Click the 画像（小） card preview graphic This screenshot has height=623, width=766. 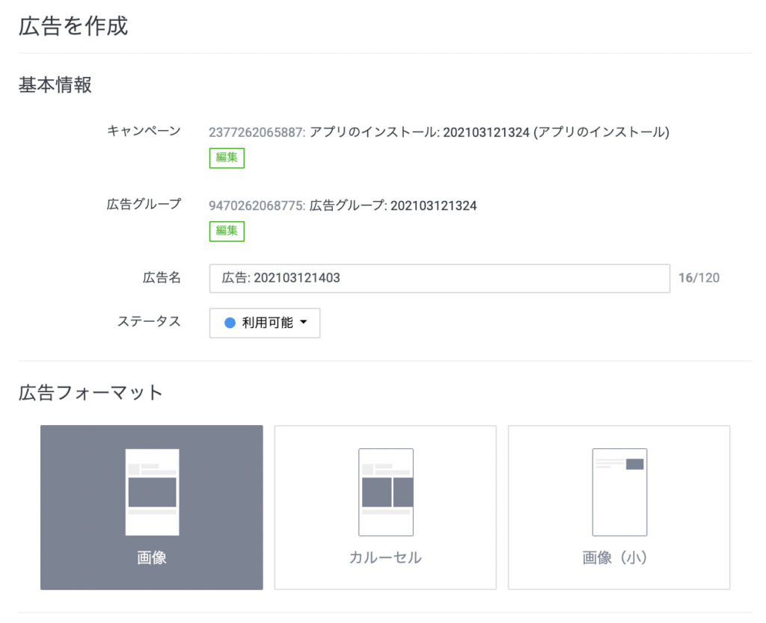619,492
